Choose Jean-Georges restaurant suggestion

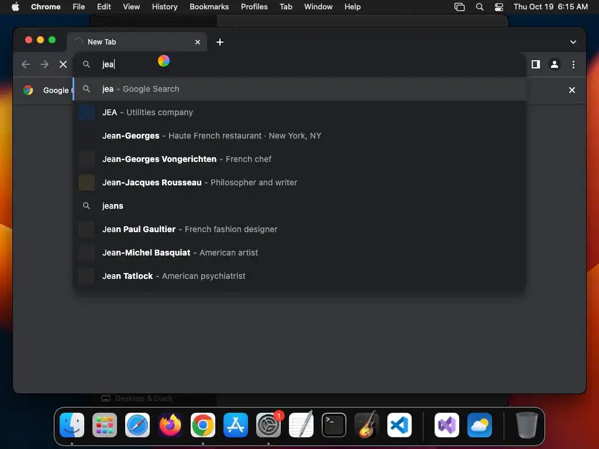point(300,136)
